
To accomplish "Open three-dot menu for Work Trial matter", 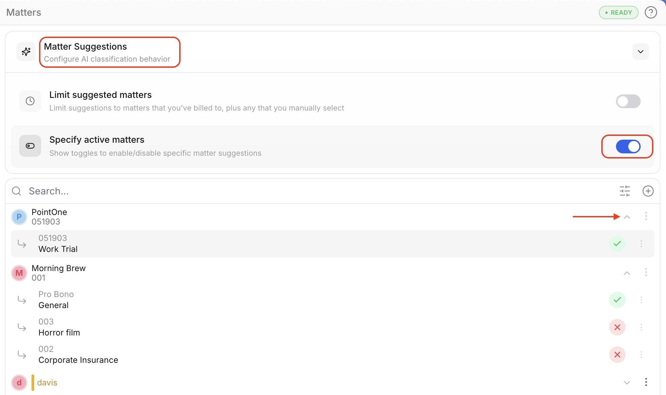I will point(641,244).
